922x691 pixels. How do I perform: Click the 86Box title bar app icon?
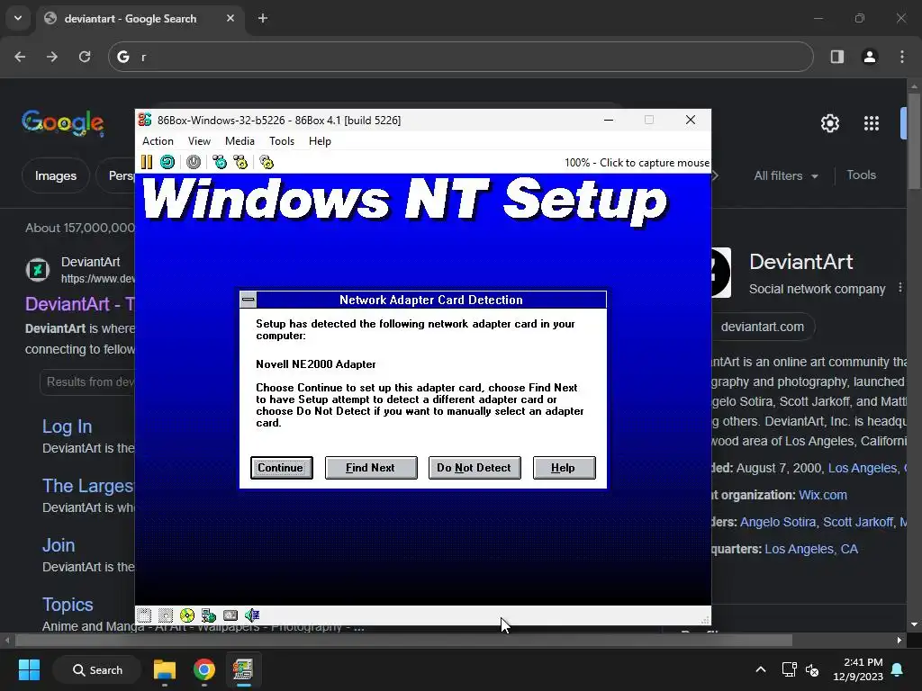tap(145, 120)
